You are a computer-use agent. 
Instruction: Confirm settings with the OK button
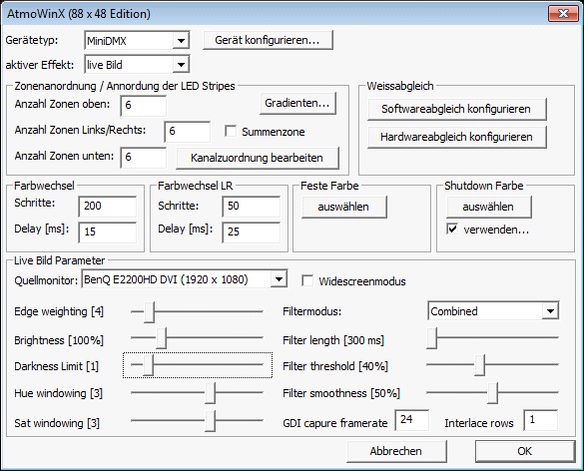525,451
